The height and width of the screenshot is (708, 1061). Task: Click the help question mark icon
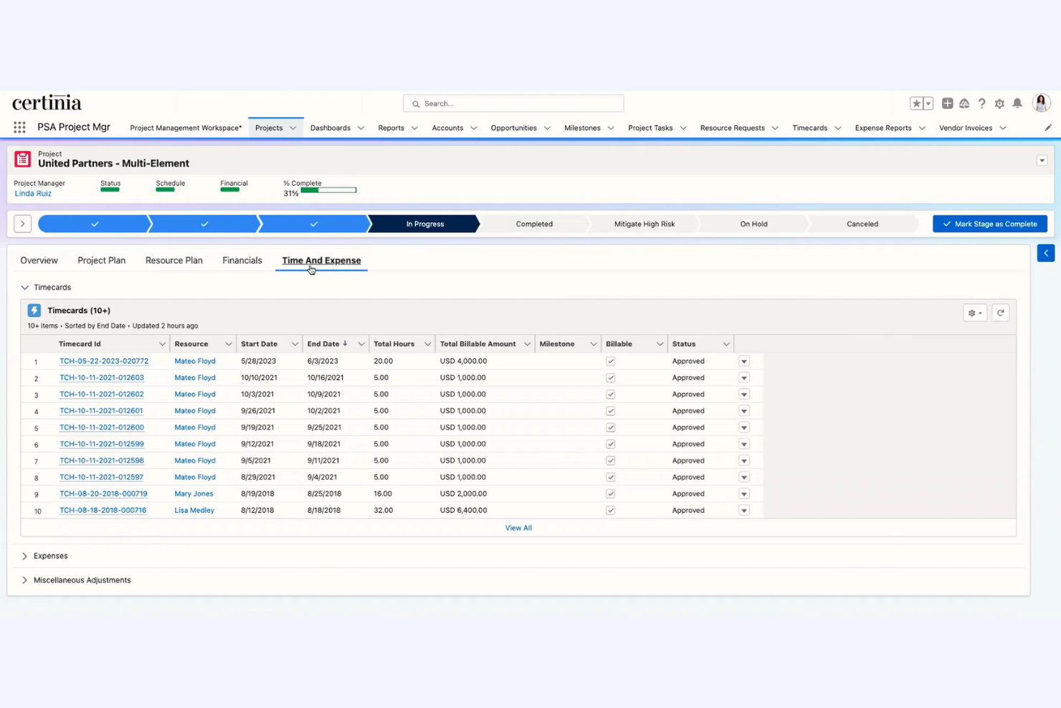981,103
